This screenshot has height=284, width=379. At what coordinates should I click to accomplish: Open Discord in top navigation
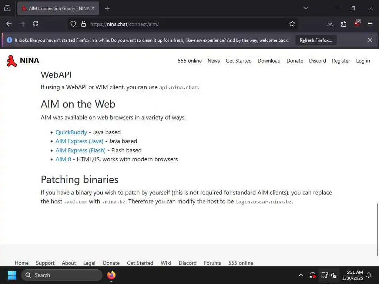(317, 61)
